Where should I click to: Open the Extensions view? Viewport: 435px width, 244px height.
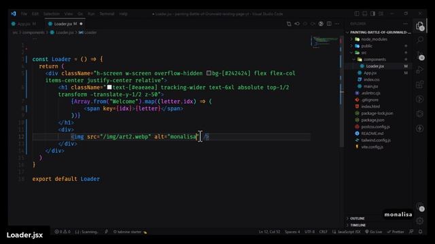[420, 84]
